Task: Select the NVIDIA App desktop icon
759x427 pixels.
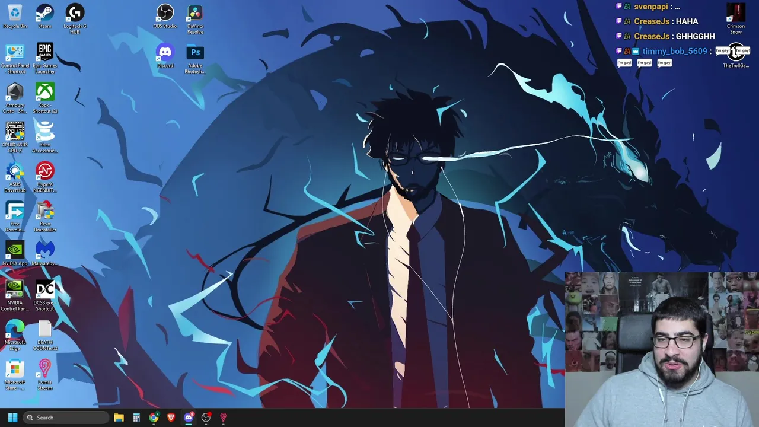Action: click(15, 254)
